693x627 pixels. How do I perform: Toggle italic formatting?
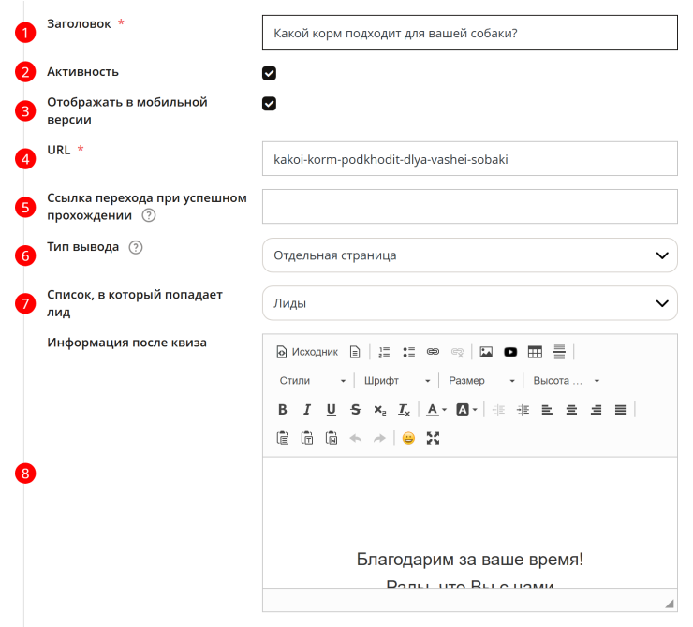[307, 410]
